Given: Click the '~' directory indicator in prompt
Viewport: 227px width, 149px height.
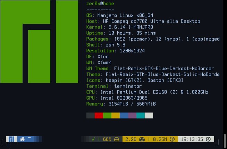Looking at the screenshot, I should click(30, 138).
